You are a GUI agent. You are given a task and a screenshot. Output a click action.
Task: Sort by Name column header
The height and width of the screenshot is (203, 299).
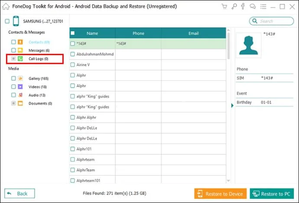pyautogui.click(x=92, y=33)
